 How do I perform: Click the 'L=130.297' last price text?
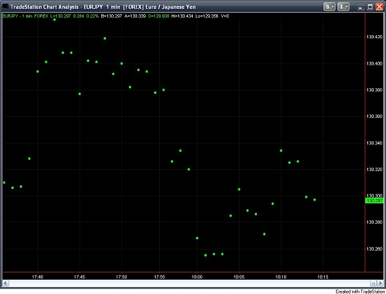tap(61, 16)
